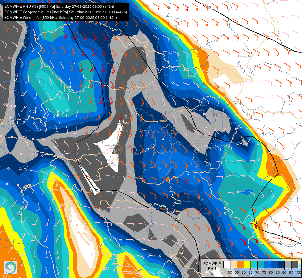Select the light gray 90–95 legend swatch
The height and width of the screenshot is (278, 302).
pyautogui.click(x=288, y=264)
